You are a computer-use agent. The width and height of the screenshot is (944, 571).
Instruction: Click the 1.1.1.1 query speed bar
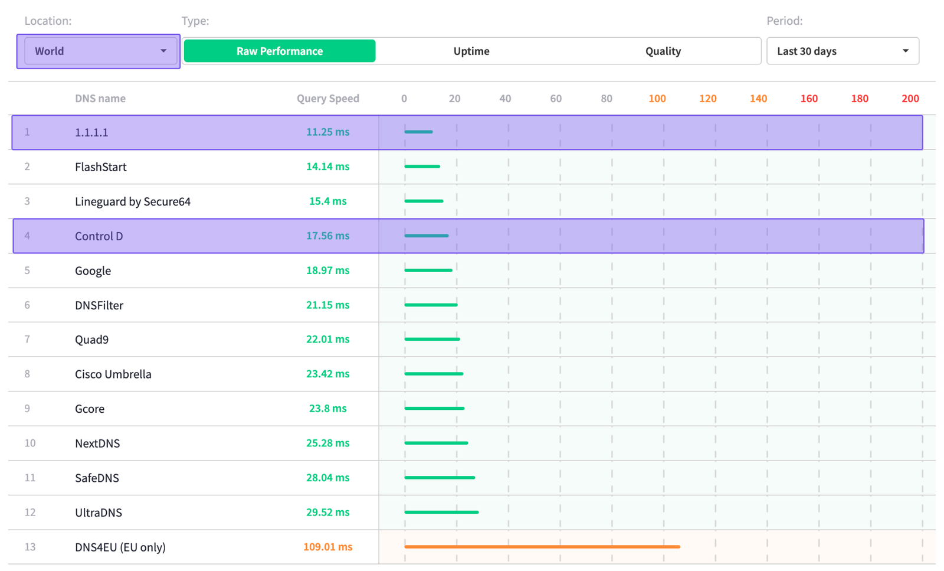pyautogui.click(x=418, y=132)
